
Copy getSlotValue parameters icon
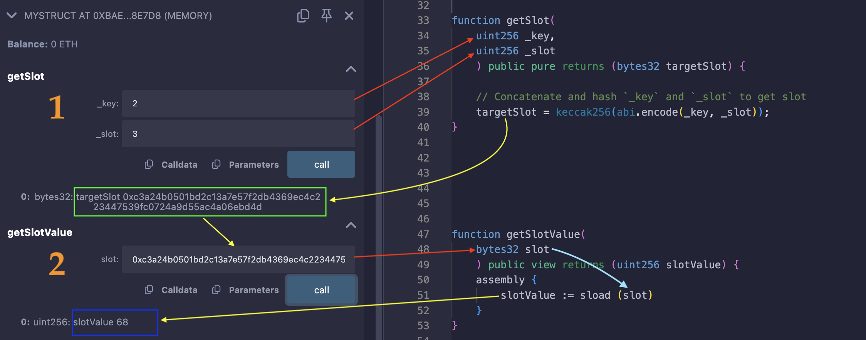(x=216, y=290)
